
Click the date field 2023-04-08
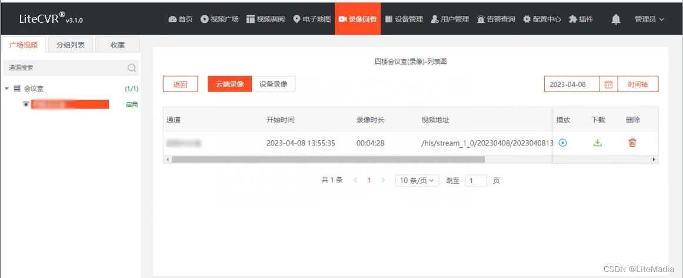pyautogui.click(x=571, y=84)
